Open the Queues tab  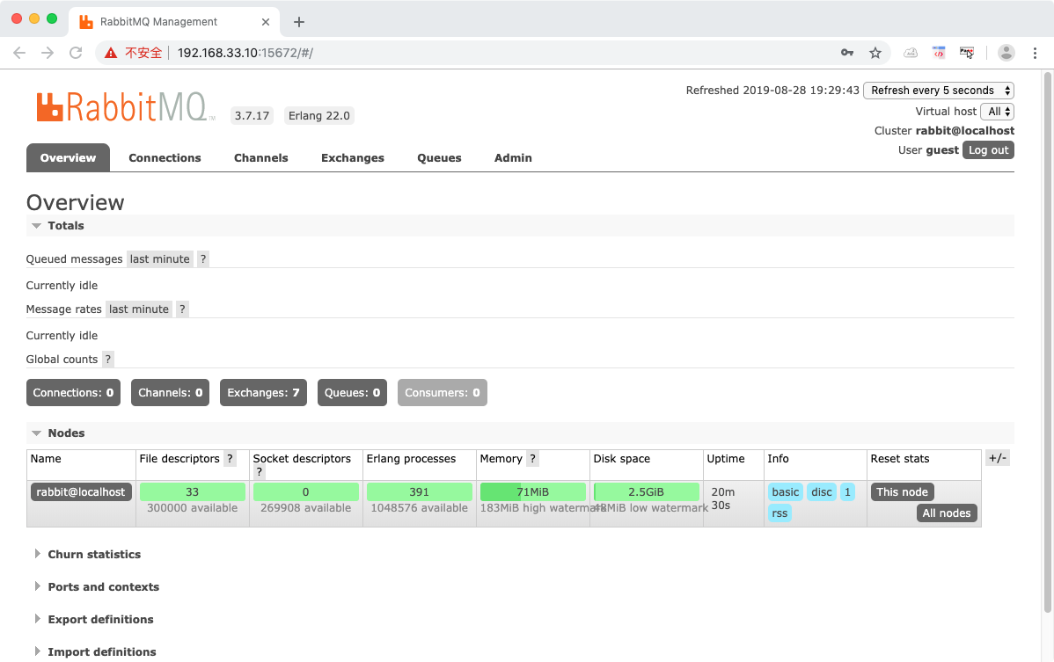tap(439, 157)
